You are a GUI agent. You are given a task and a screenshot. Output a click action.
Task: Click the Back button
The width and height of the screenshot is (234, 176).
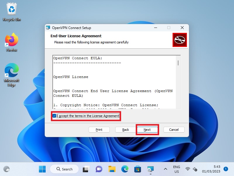(125, 130)
